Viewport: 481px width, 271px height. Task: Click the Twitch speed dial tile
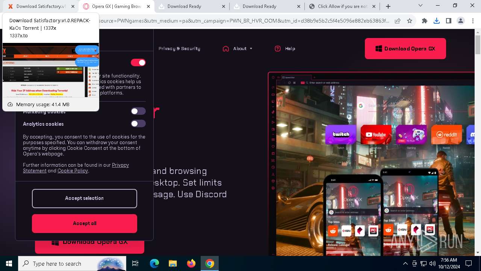click(x=341, y=134)
